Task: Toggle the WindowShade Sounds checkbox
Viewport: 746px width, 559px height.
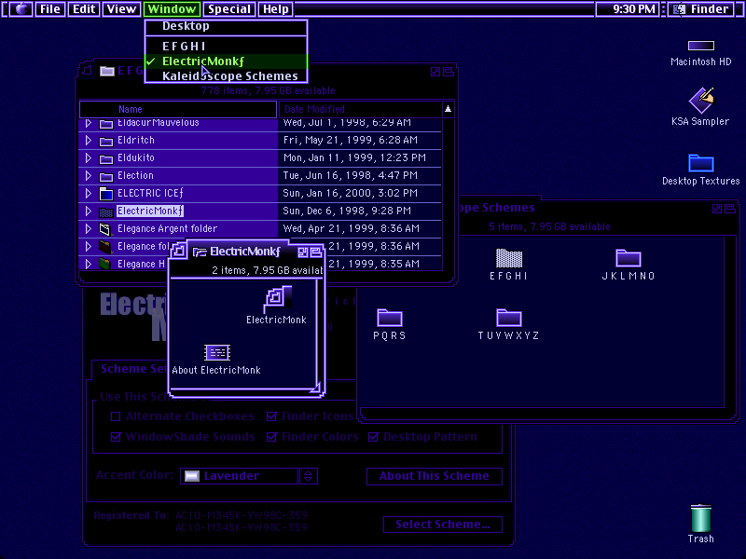Action: [116, 437]
